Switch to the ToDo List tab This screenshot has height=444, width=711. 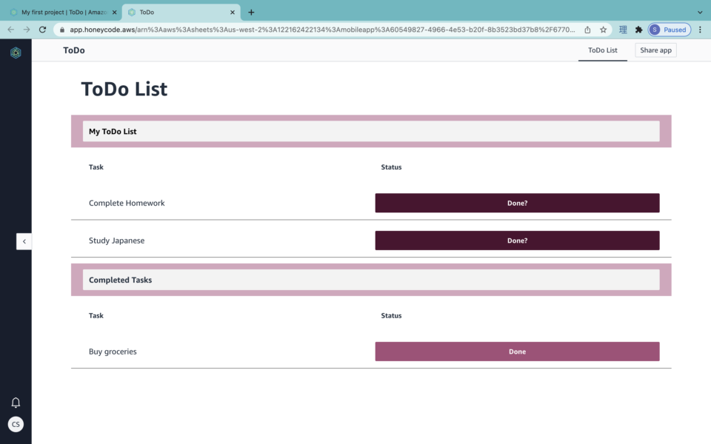(602, 50)
